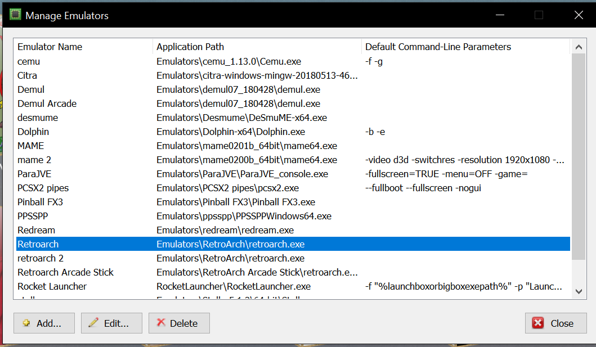Image resolution: width=596 pixels, height=347 pixels.
Task: Close the window using the title bar X
Action: tap(579, 15)
